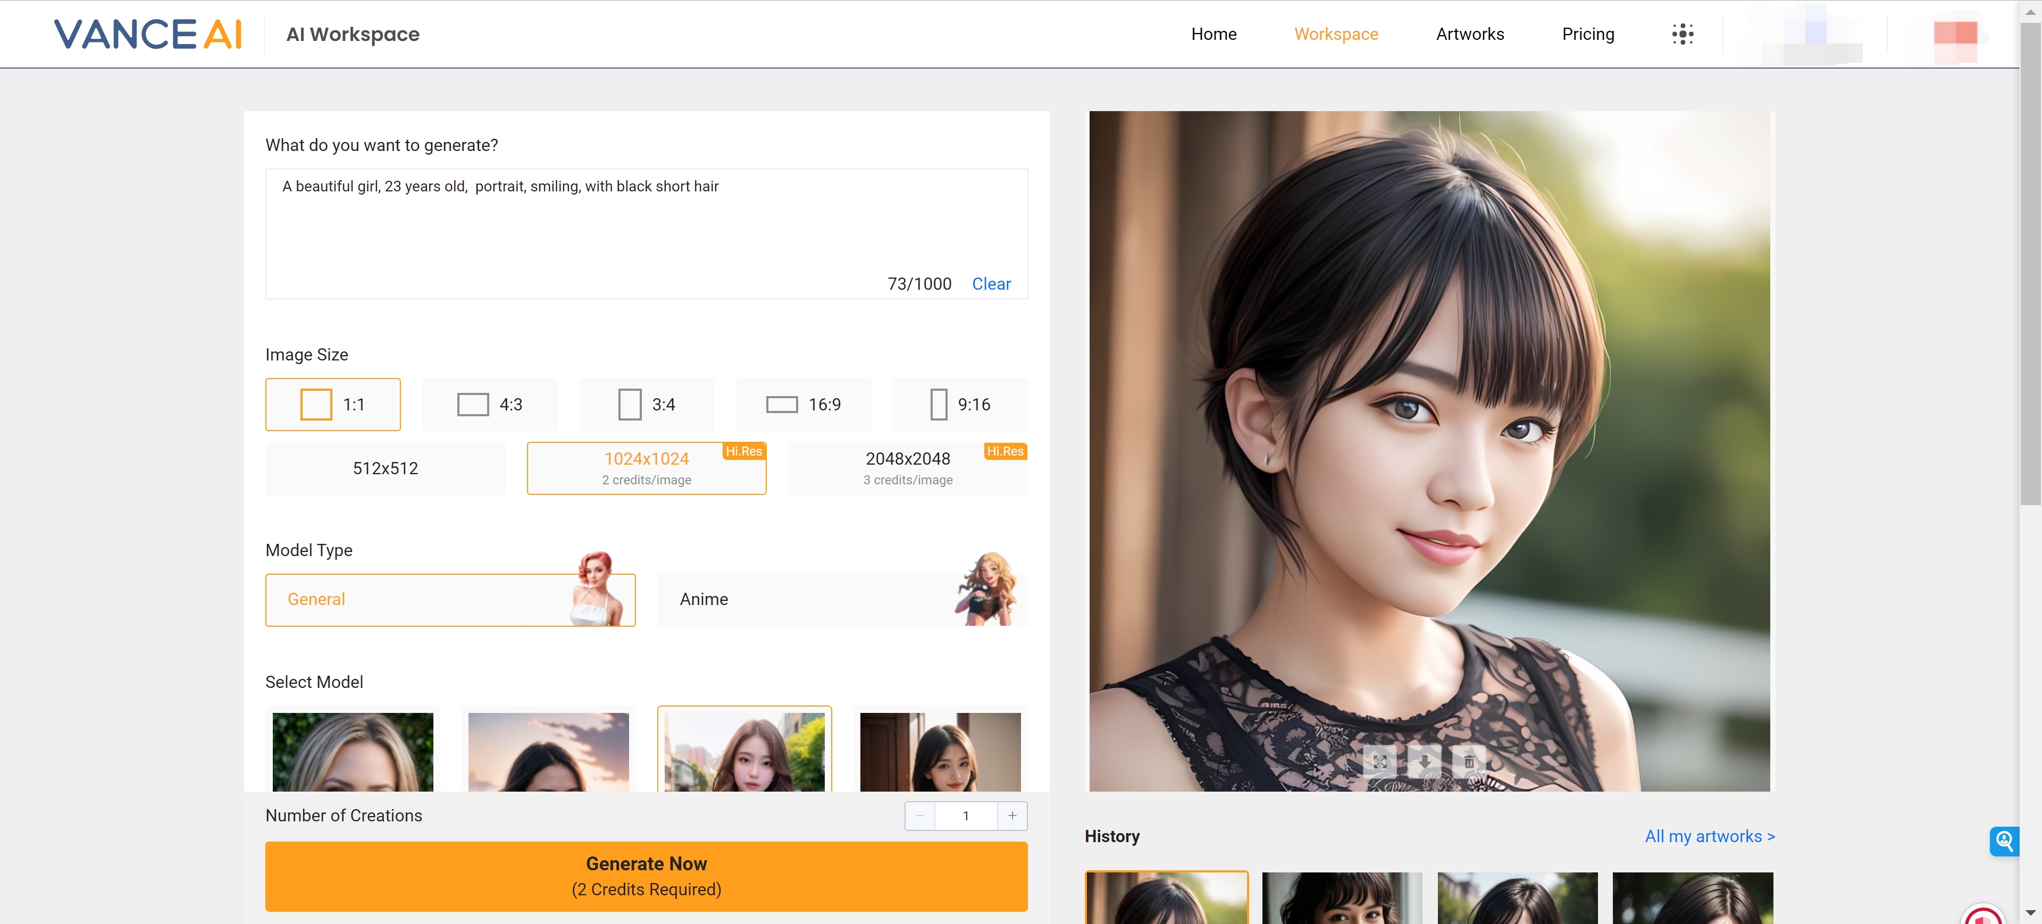Select the 2048x2048 Hi.Res resolution

[908, 467]
